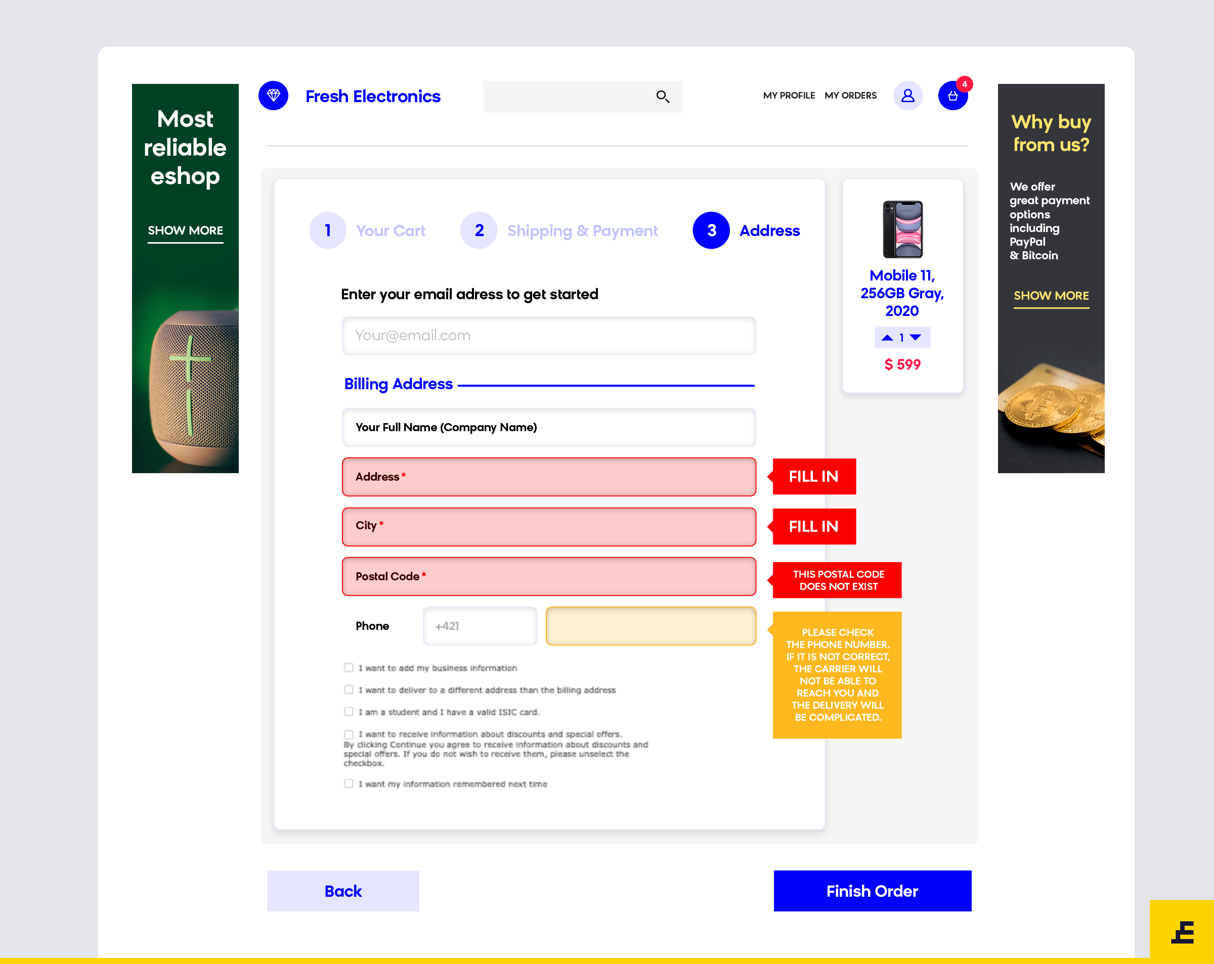The width and height of the screenshot is (1214, 964).
Task: Click the Fresh Electronics diamond logo icon
Action: click(274, 96)
